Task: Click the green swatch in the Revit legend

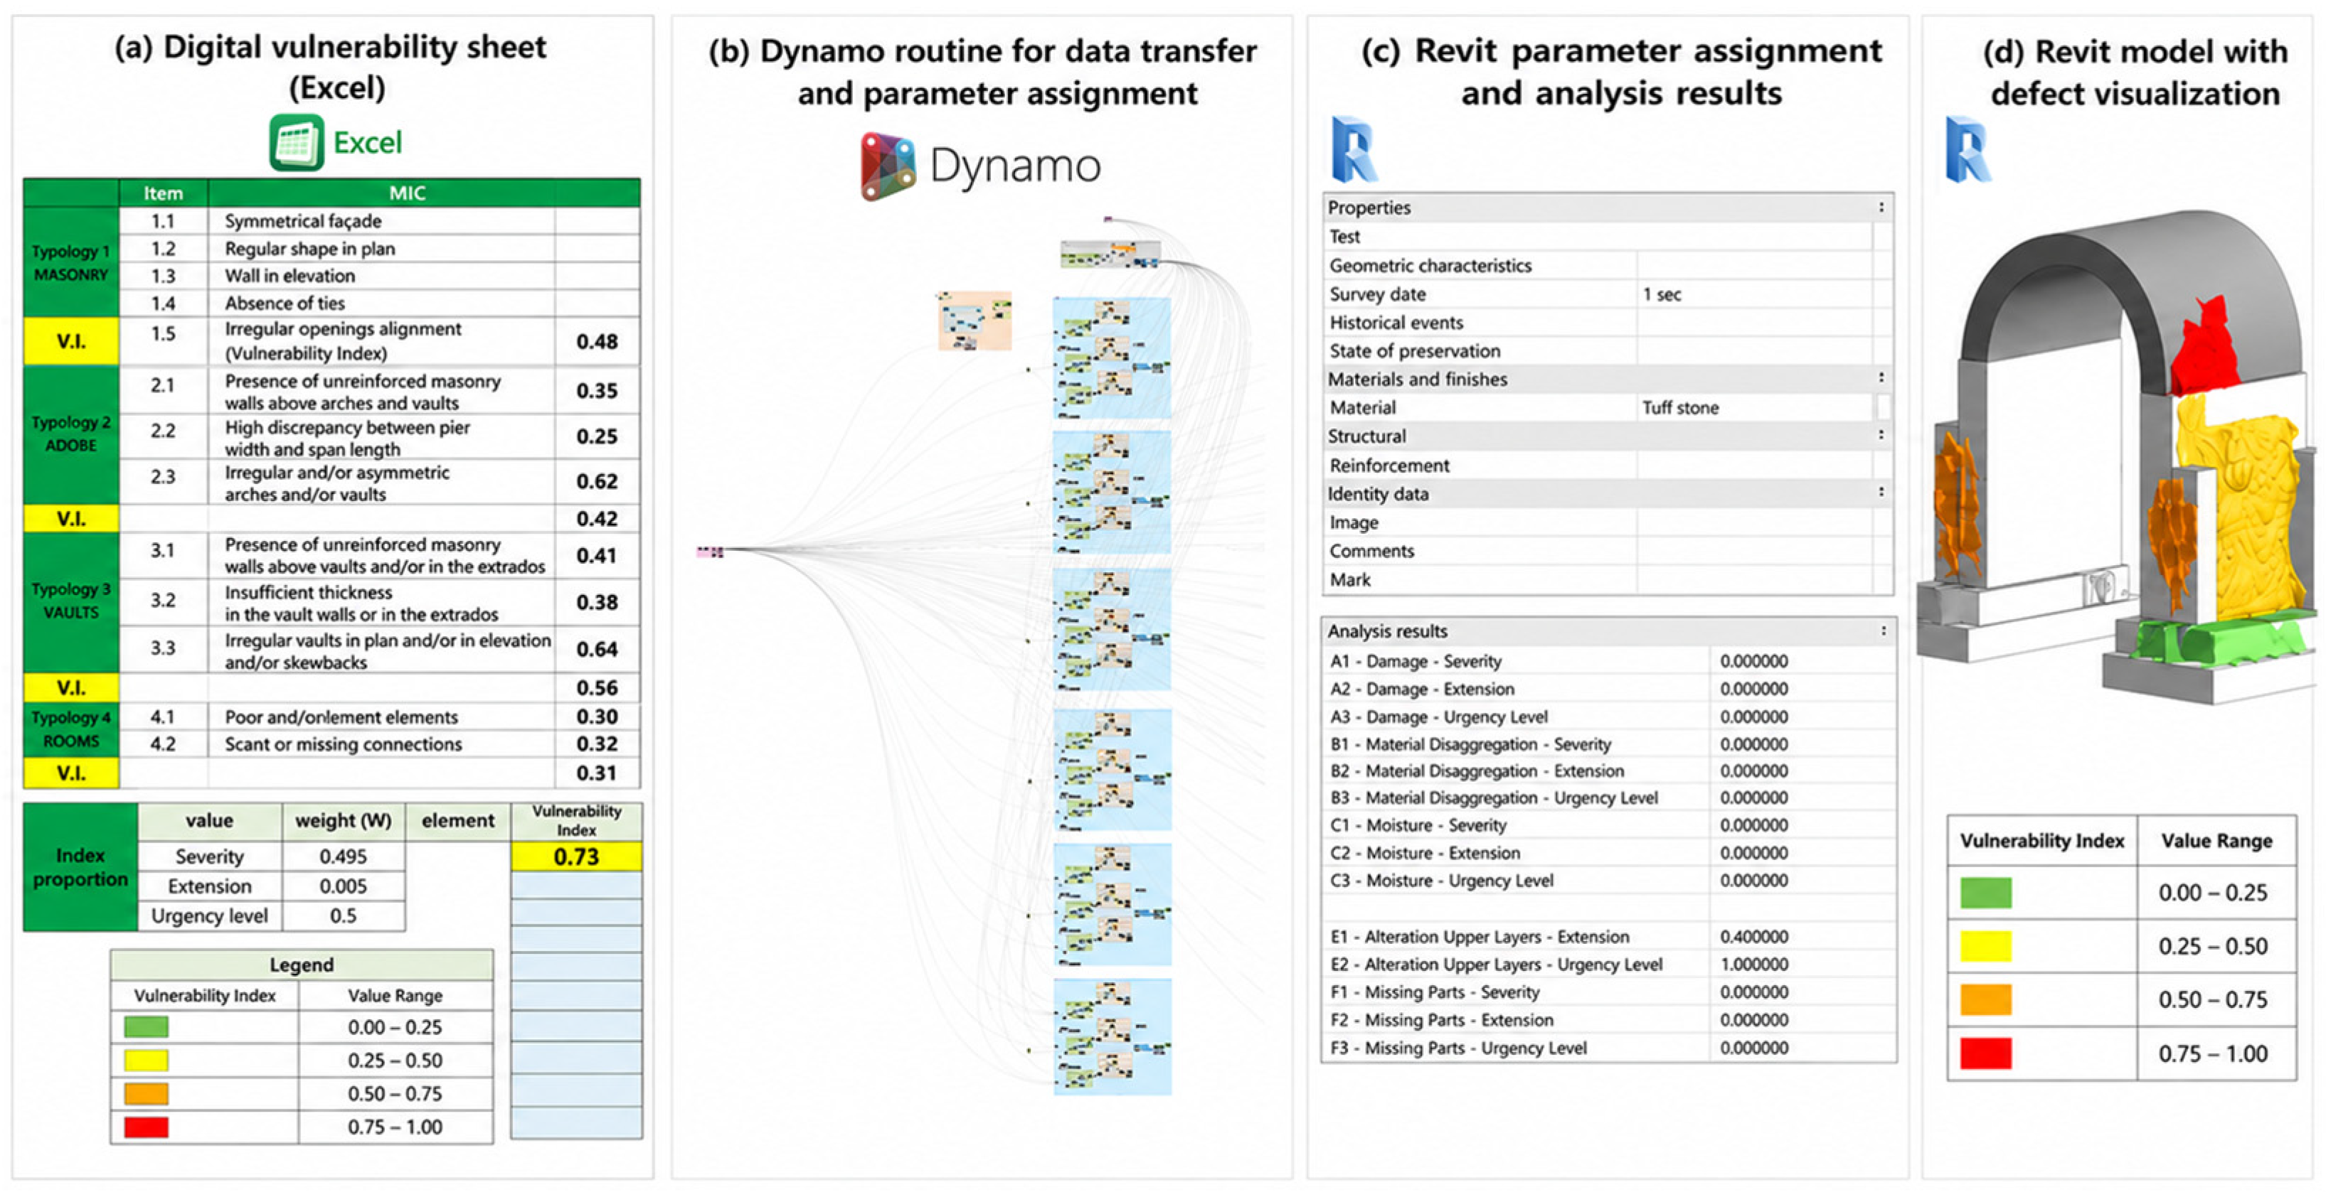Action: (1985, 893)
